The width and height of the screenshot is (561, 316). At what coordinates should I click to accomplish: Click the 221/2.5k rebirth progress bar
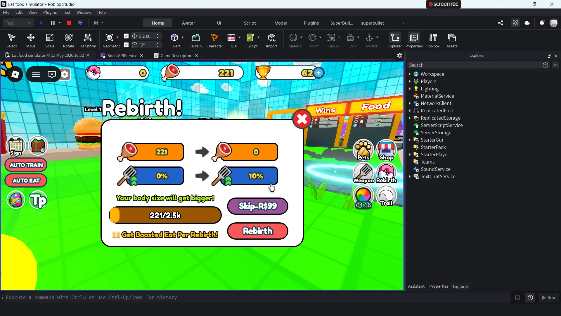click(x=165, y=215)
